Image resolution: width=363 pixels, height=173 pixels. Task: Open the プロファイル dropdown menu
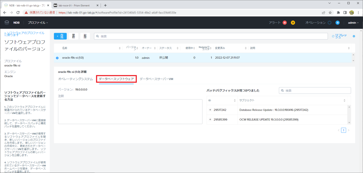(38, 23)
